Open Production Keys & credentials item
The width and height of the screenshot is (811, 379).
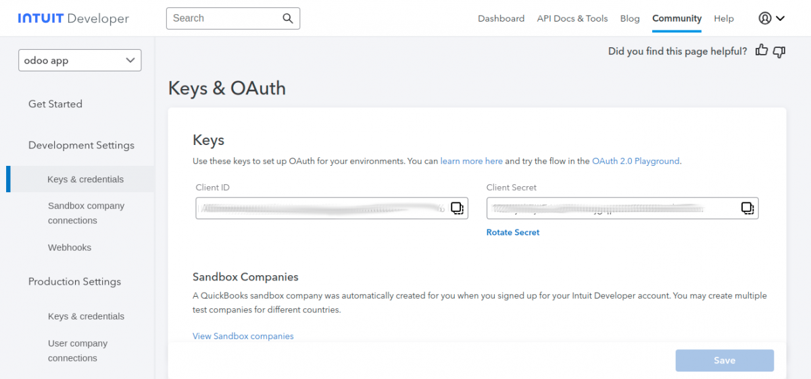(x=87, y=316)
